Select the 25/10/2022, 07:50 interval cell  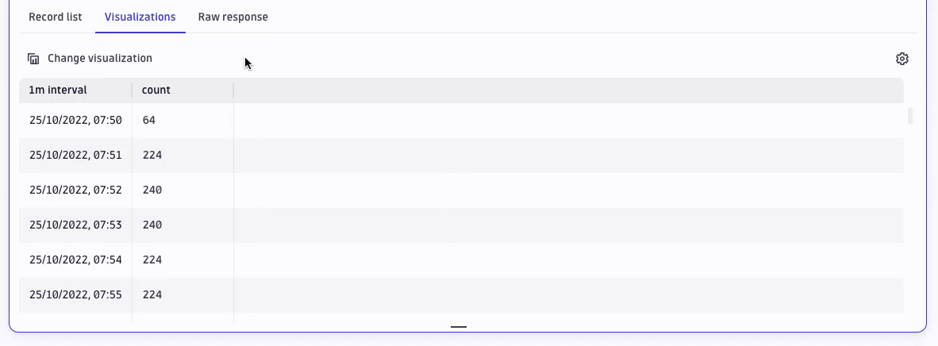click(75, 121)
